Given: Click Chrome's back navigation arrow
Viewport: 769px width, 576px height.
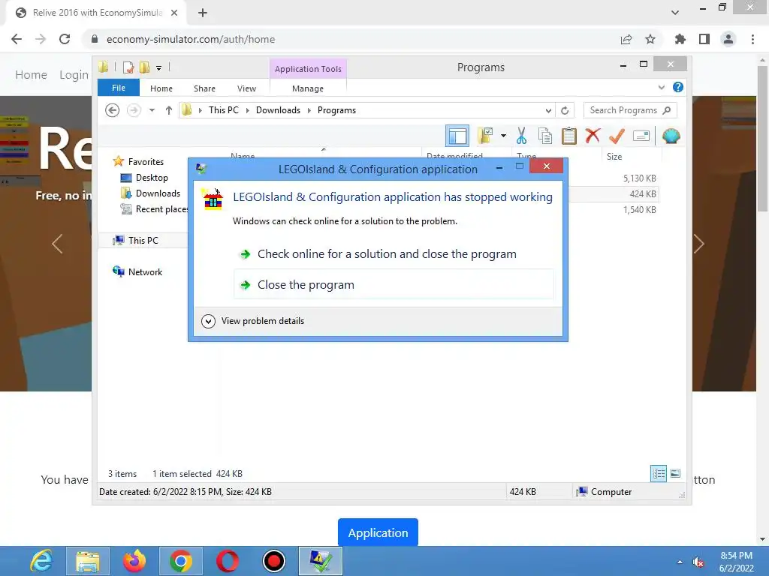Looking at the screenshot, I should click(x=17, y=39).
